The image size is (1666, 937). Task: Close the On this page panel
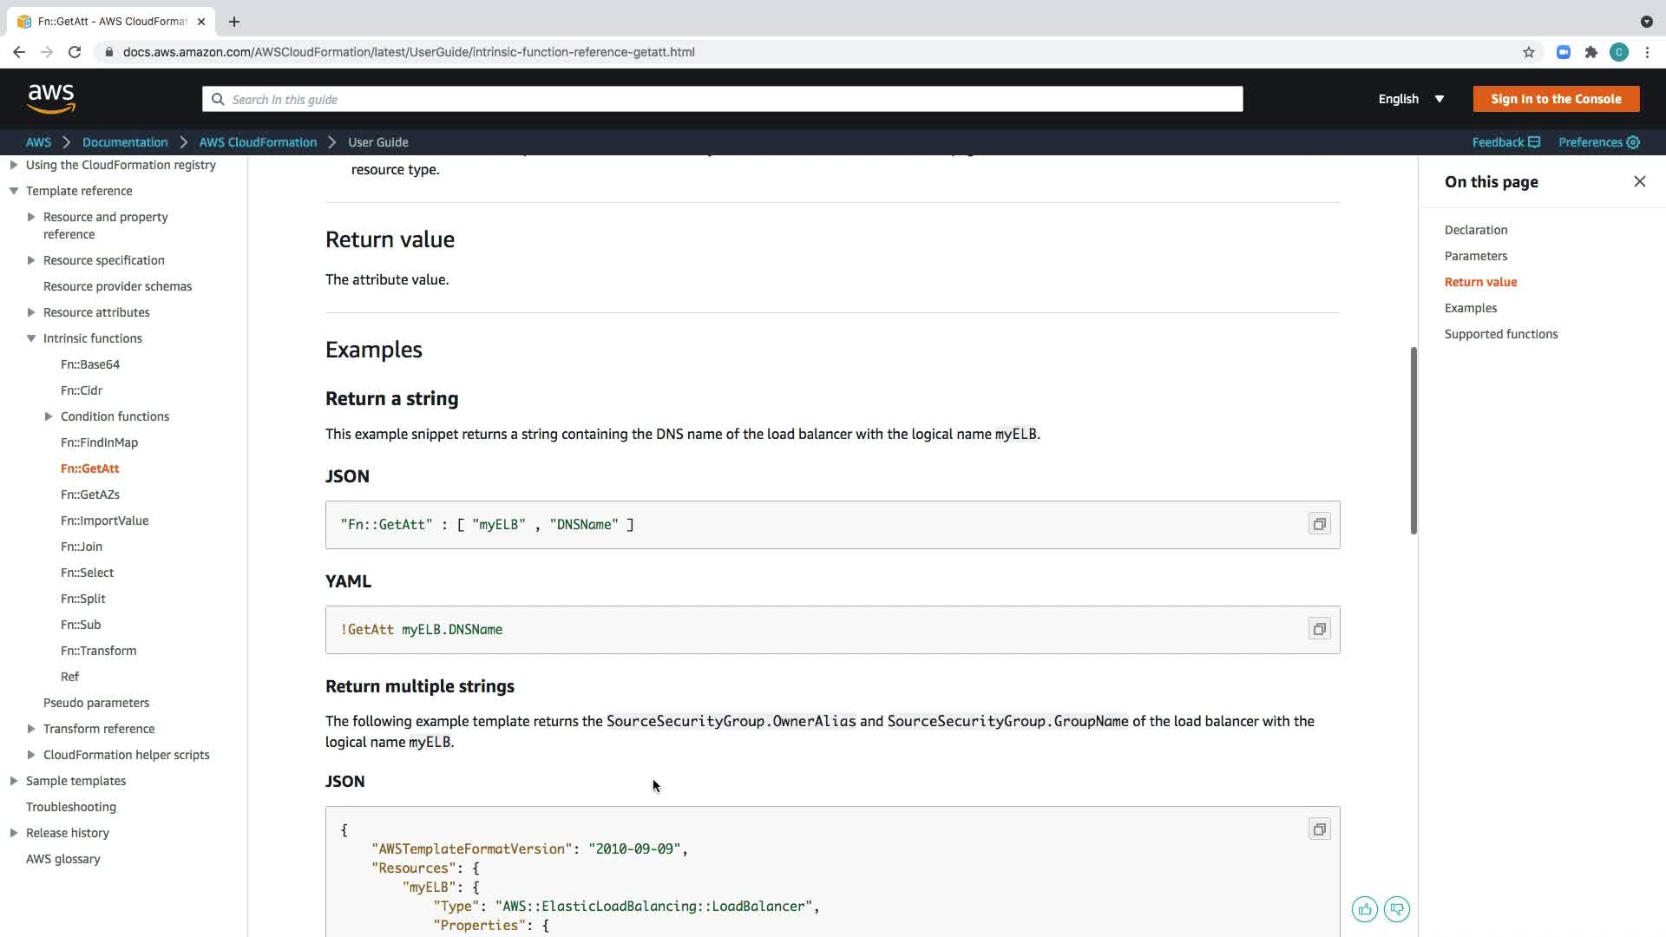[1639, 181]
